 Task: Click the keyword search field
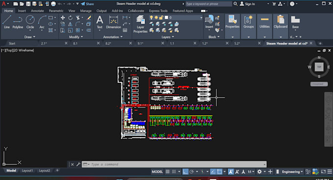click(209, 4)
